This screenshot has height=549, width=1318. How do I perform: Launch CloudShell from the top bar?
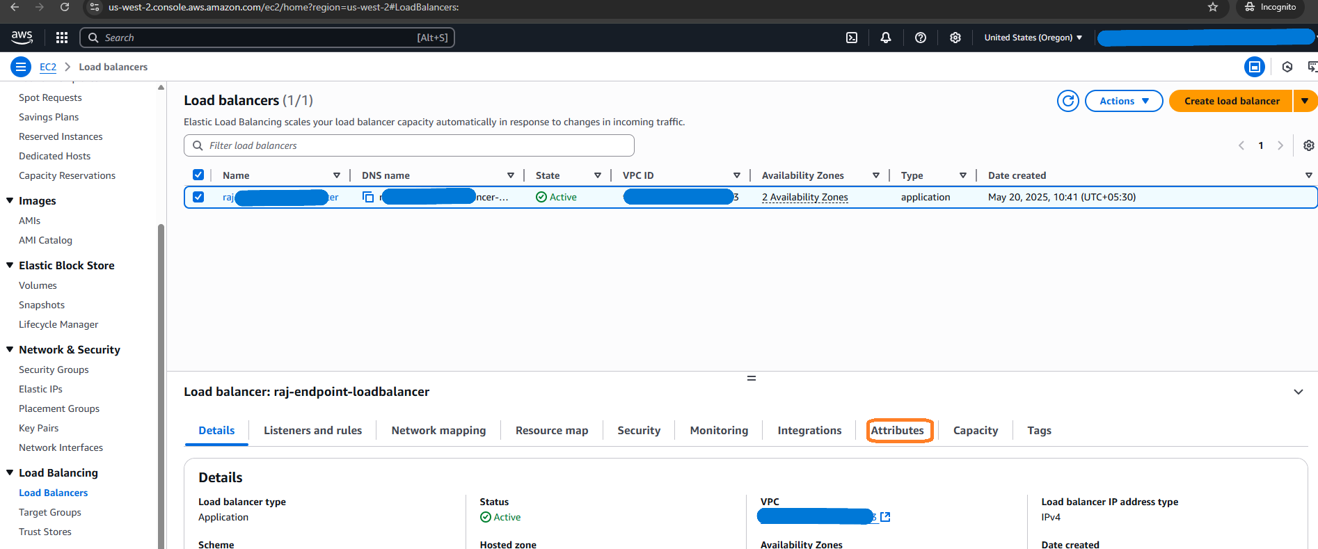coord(851,38)
